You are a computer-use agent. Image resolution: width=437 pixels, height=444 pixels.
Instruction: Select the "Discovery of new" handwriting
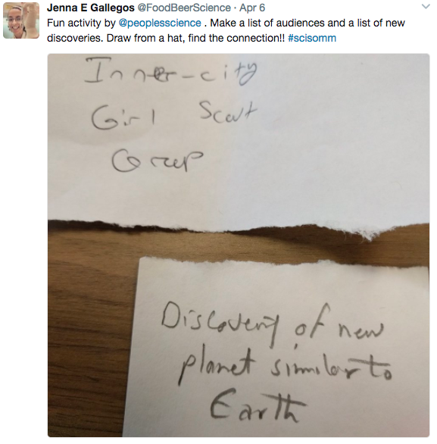(x=273, y=326)
